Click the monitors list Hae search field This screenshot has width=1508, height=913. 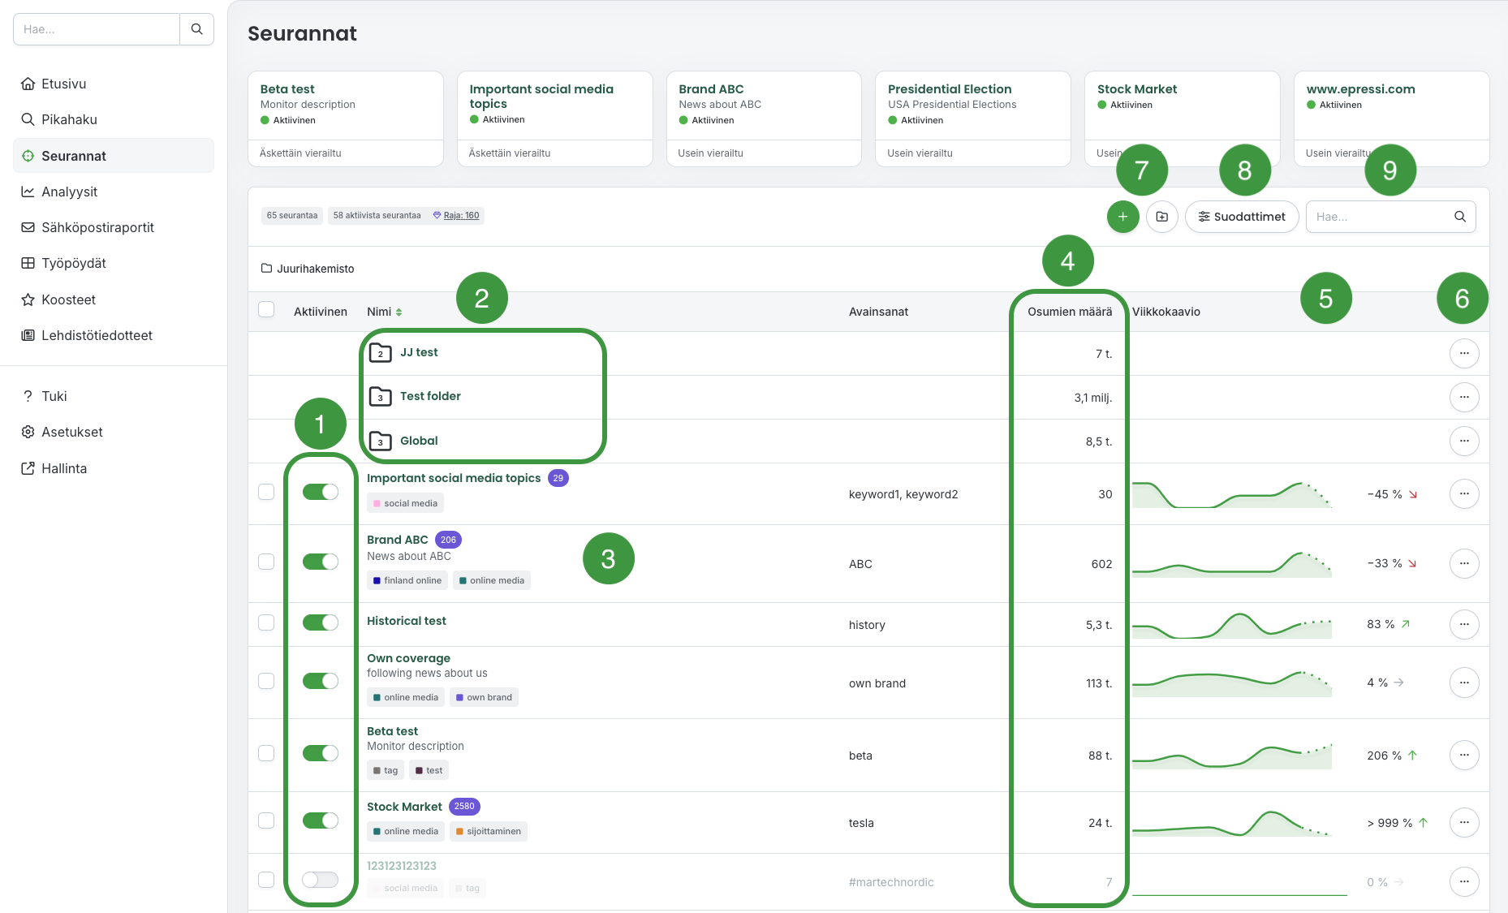pos(1380,217)
